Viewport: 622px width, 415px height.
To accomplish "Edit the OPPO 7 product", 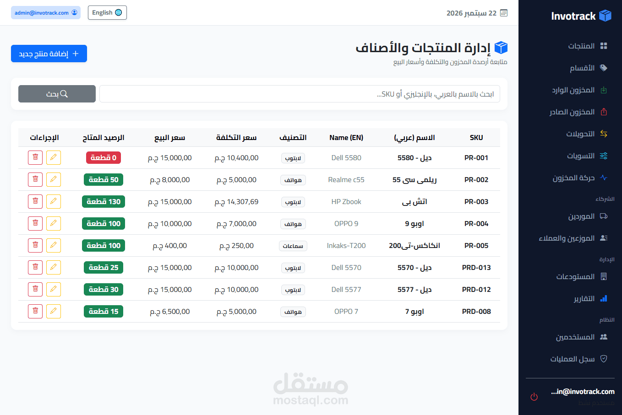I will tap(54, 311).
